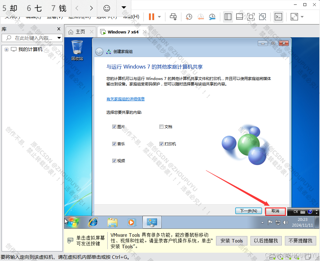Take a snapshot of this virtual machine
320x261 pixels.
[189, 17]
